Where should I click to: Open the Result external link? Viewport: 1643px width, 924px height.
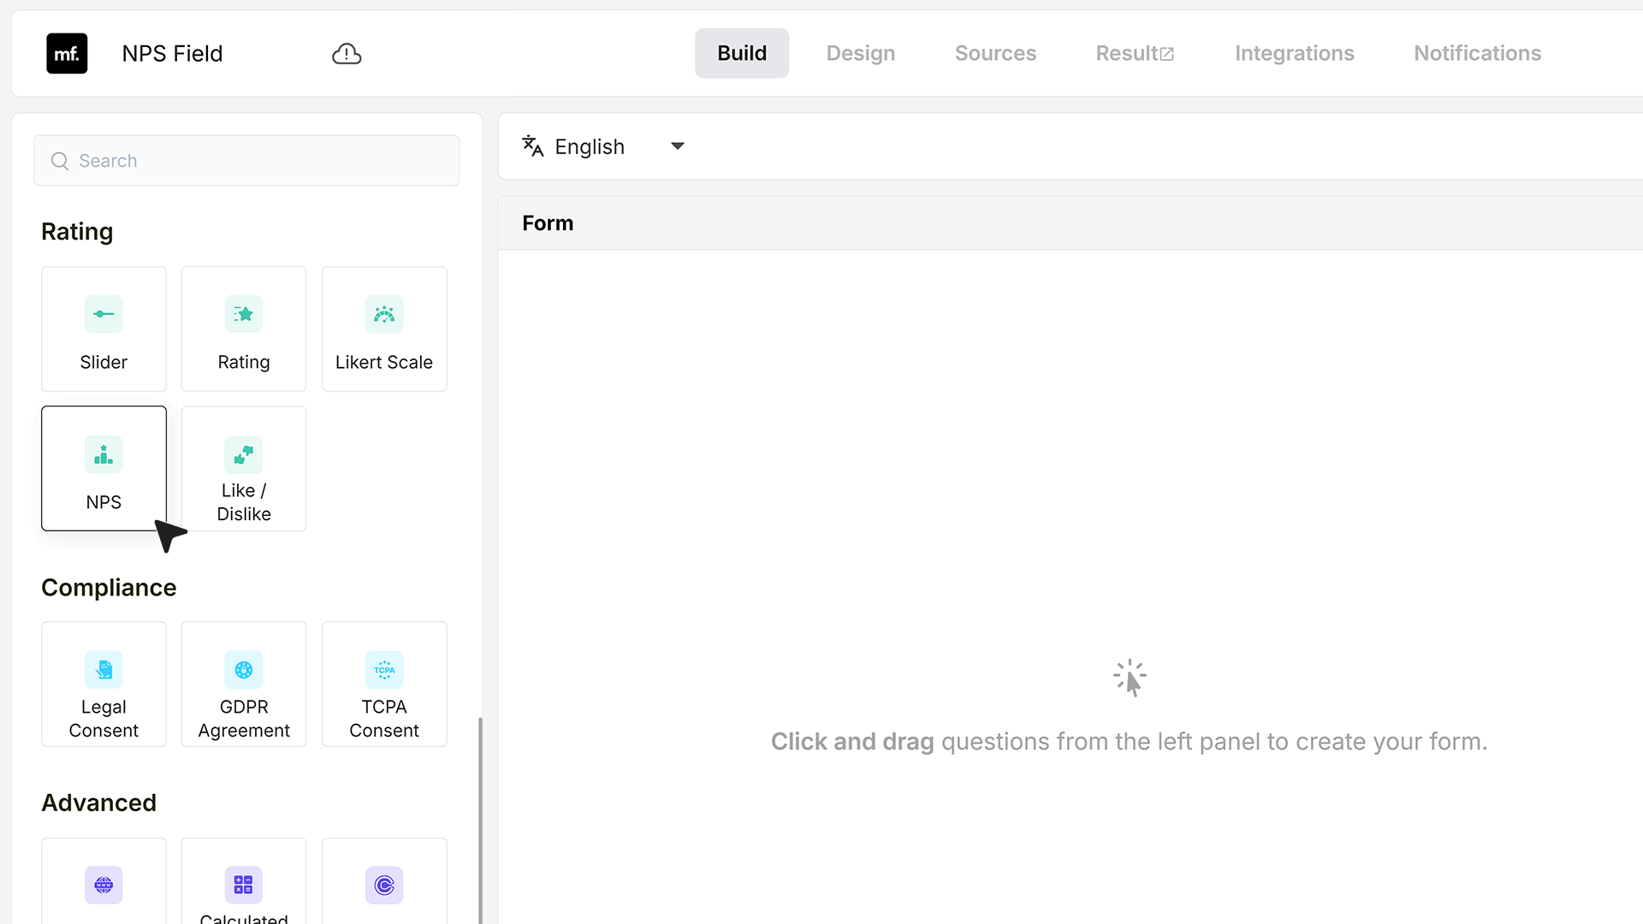pos(1135,53)
